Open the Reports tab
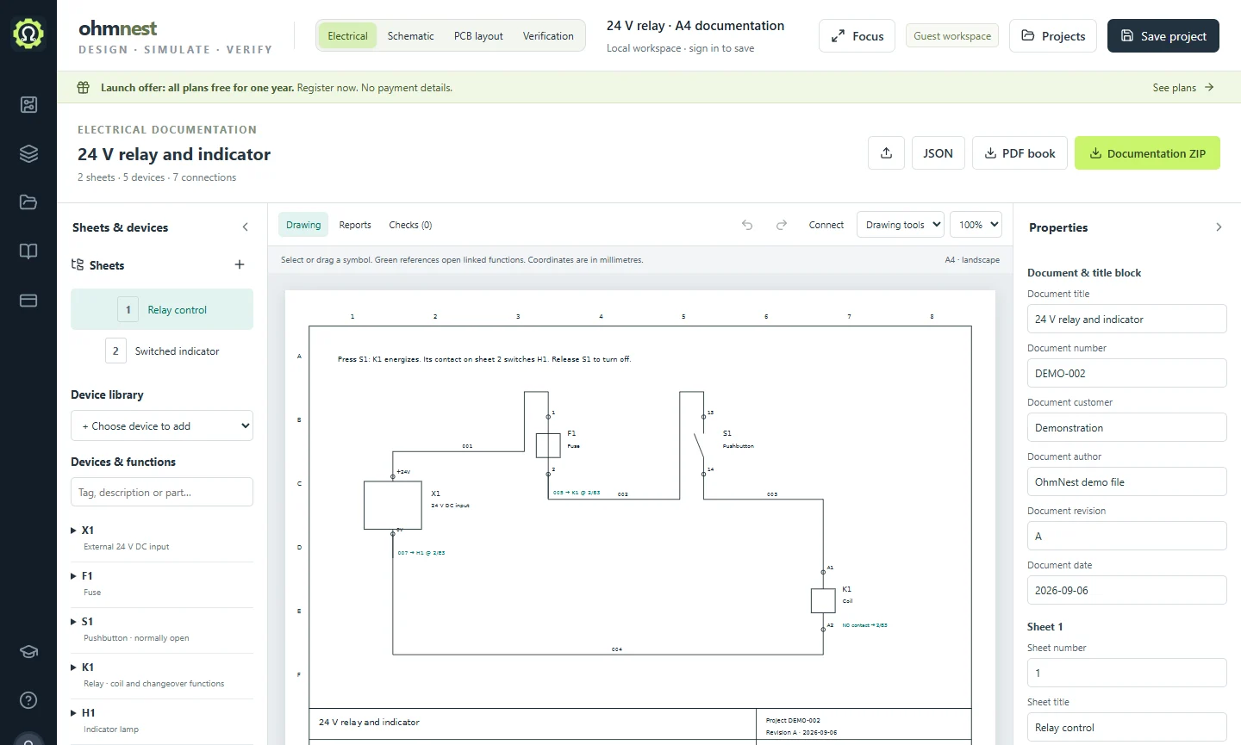Screen dimensions: 1241x745 point(355,225)
